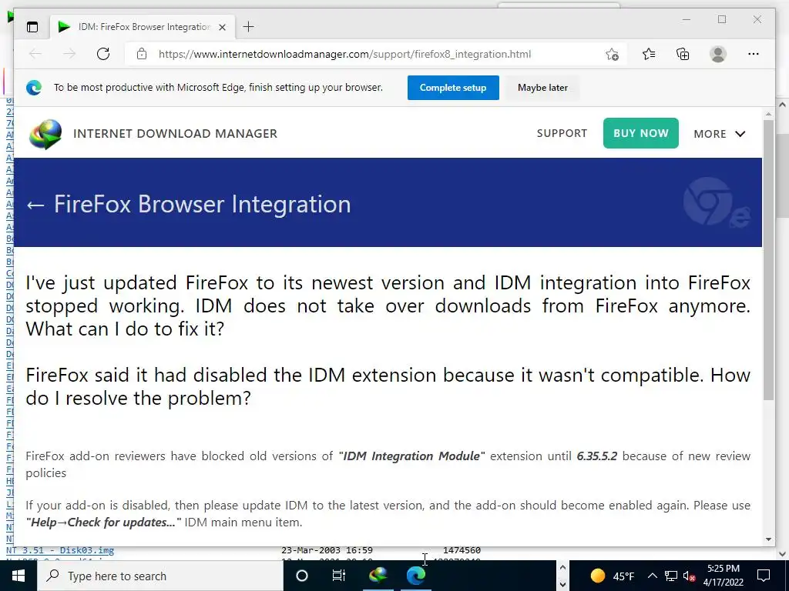Click the Complete setup button
The height and width of the screenshot is (591, 789).
[453, 88]
